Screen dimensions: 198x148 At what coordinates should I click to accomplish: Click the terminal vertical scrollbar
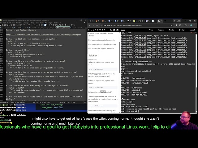(x=196, y=99)
